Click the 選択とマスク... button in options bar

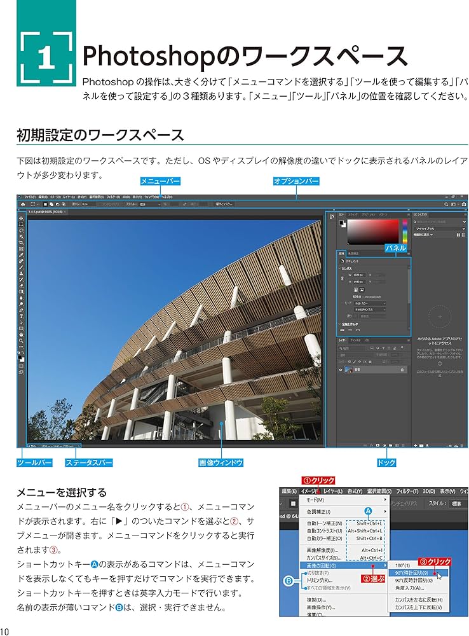point(224,204)
